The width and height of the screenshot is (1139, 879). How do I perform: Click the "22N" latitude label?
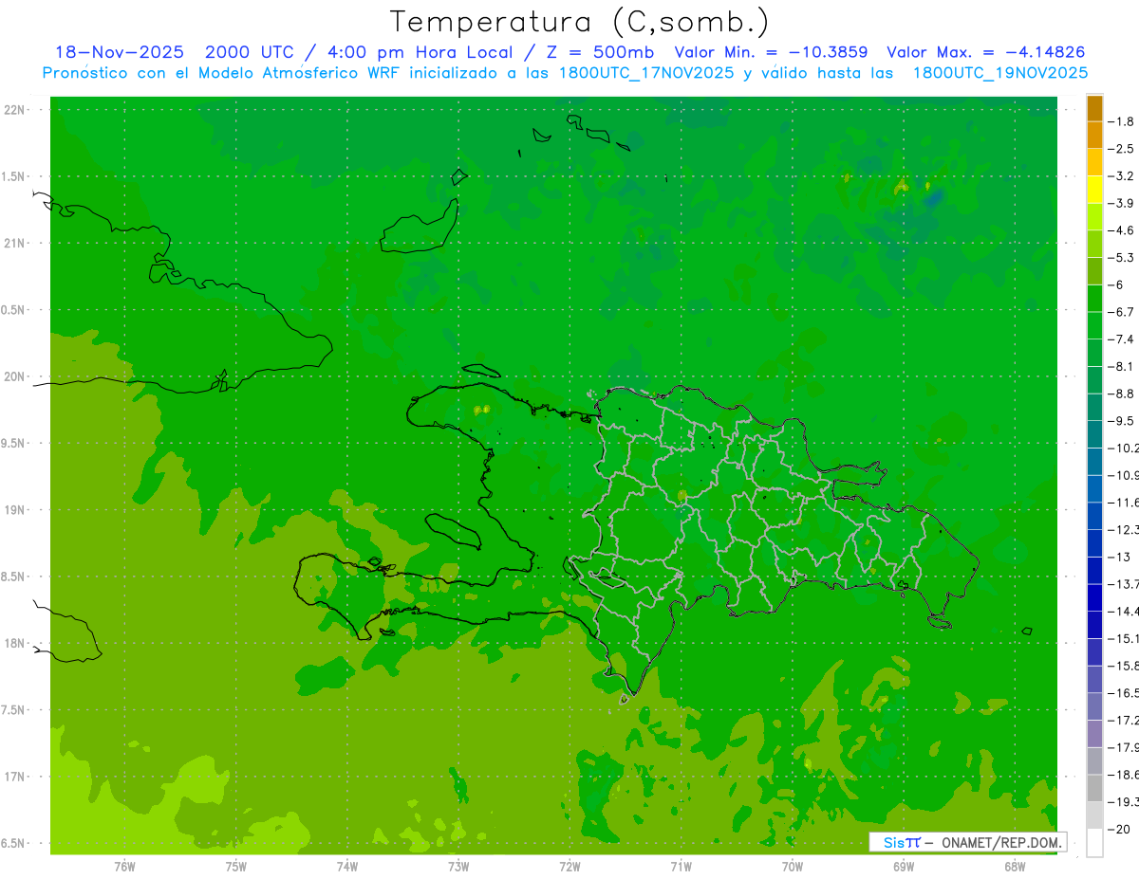(x=13, y=110)
